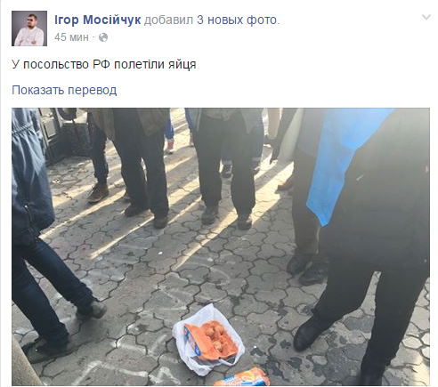
Task: Click the post text about посольство РФ
Action: click(104, 64)
